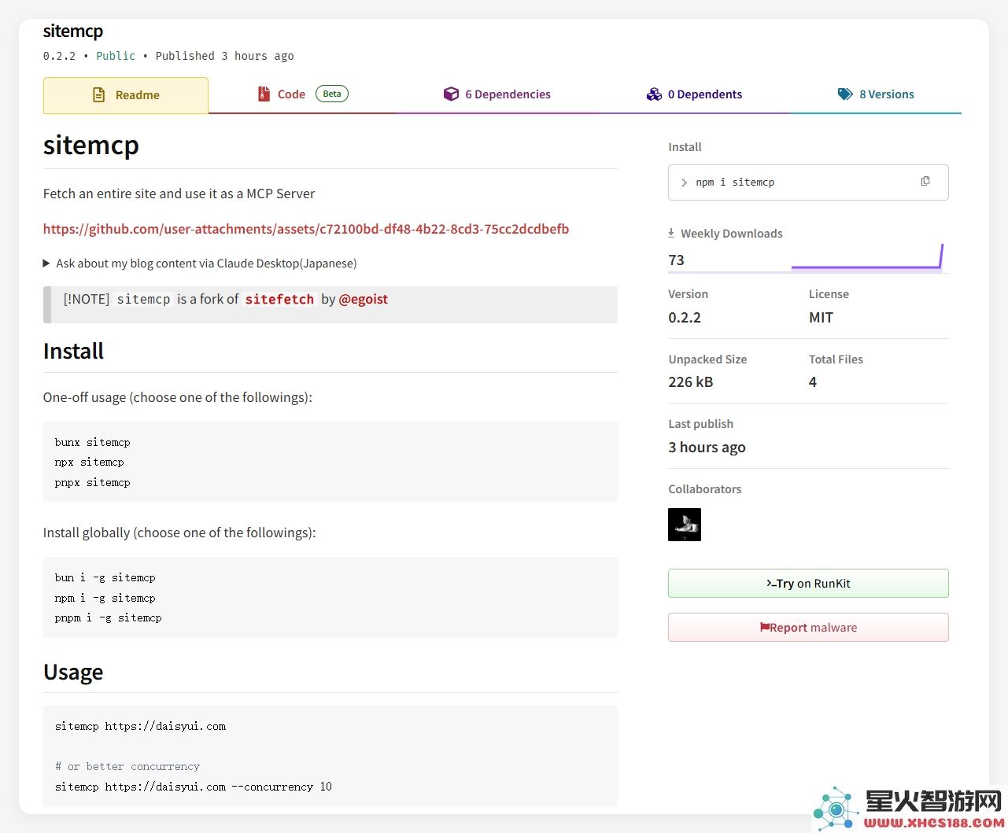Click the Dependents cubes icon
The height and width of the screenshot is (833, 1008).
654,94
